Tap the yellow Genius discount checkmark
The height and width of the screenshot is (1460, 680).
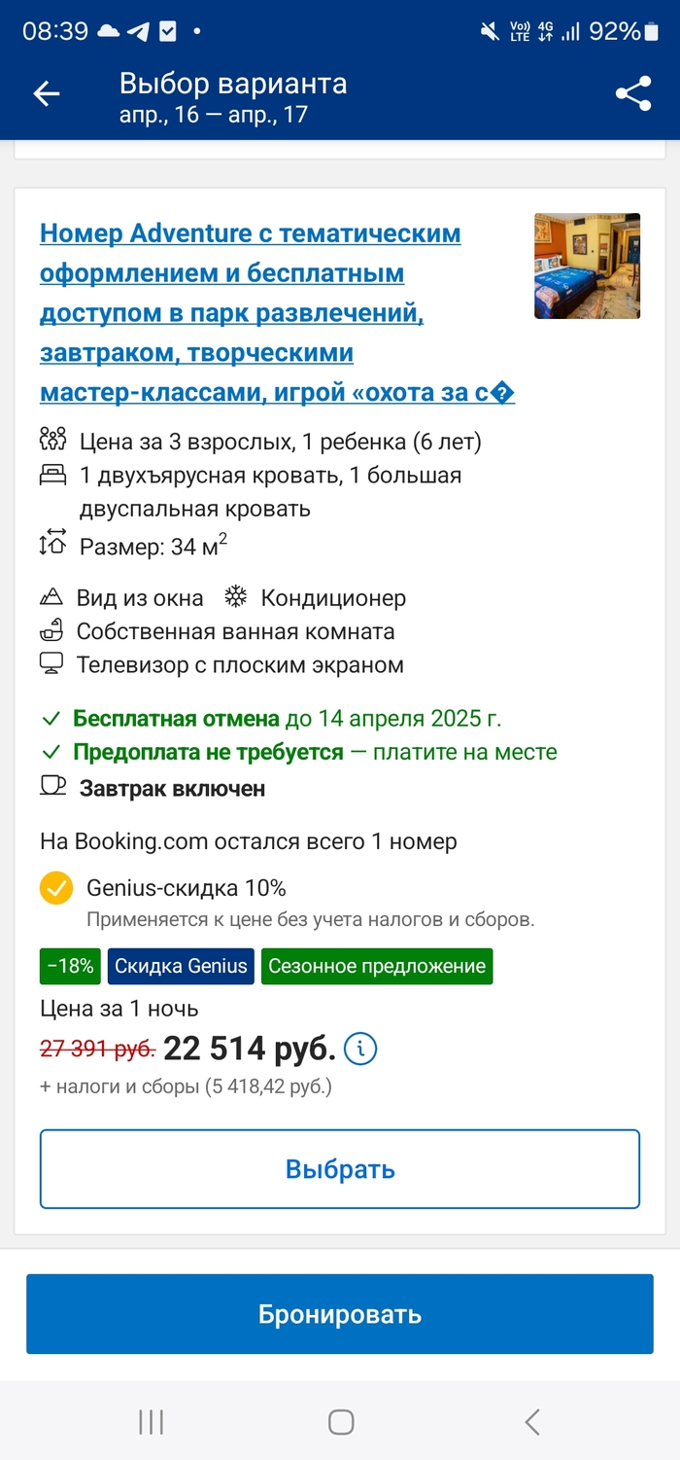(55, 887)
